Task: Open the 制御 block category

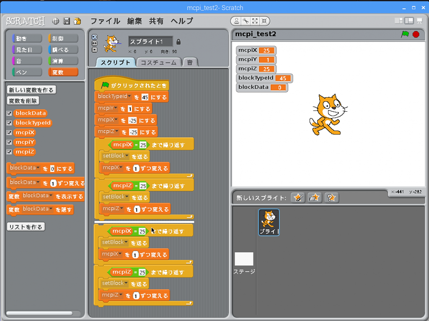Action: (x=63, y=39)
